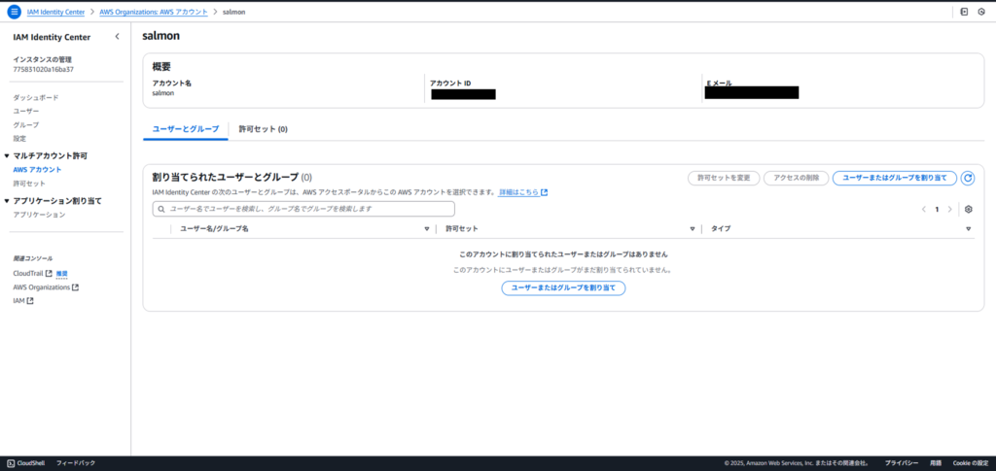
Task: Click external link icon next to CloudTrail
Action: pyautogui.click(x=49, y=273)
